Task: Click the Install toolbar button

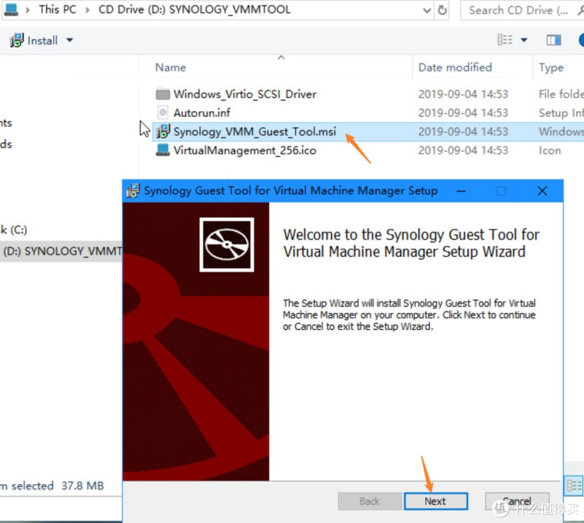Action: point(42,40)
